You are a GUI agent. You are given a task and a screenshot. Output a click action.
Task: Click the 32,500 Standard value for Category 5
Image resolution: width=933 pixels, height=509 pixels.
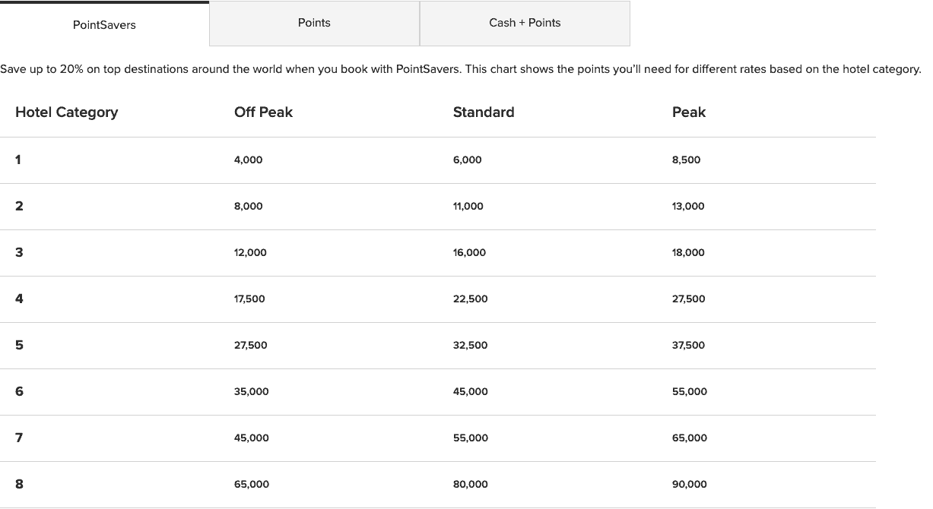click(x=470, y=345)
